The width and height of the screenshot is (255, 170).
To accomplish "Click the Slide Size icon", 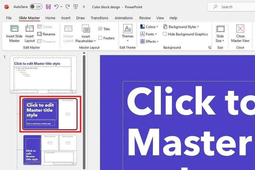I will tap(220, 29).
